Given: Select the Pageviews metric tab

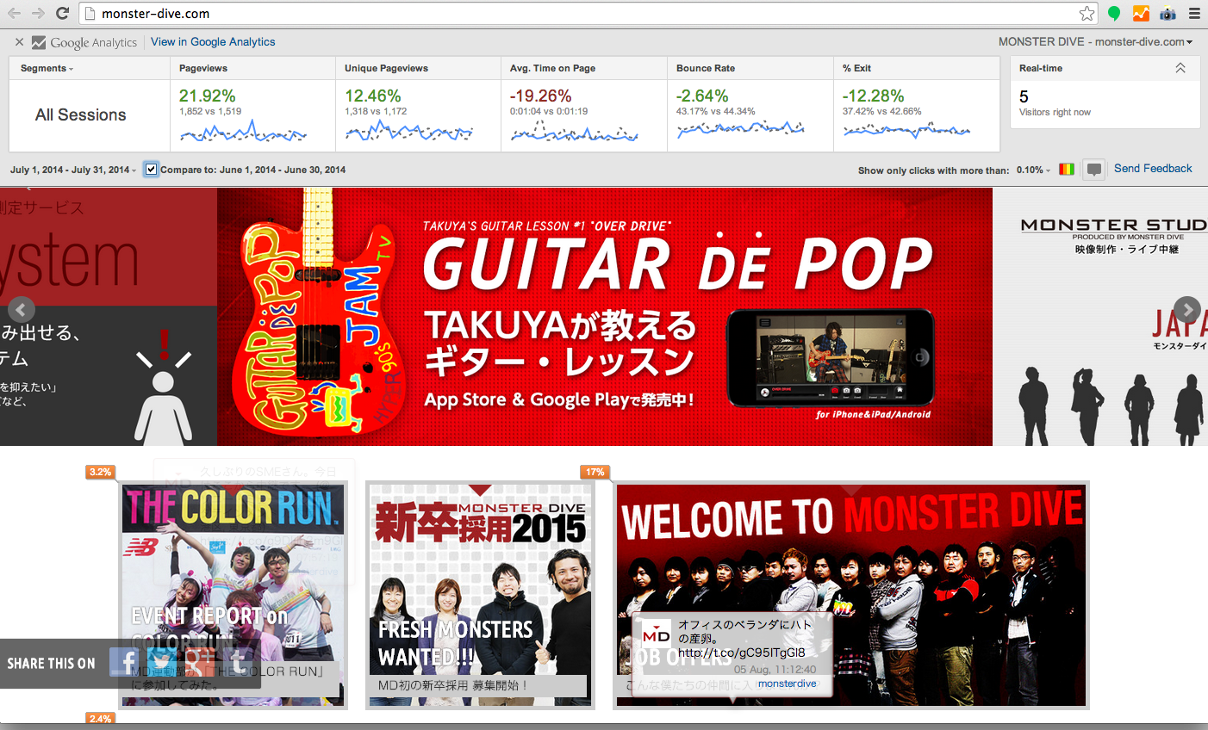Looking at the screenshot, I should 252,68.
